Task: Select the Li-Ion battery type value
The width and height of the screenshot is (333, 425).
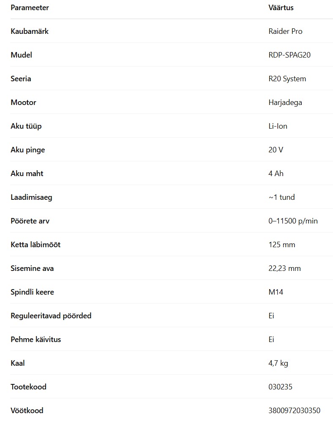Action: pos(278,126)
